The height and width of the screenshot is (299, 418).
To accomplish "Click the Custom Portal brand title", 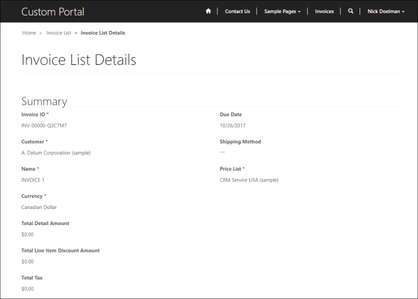I will 53,11.
